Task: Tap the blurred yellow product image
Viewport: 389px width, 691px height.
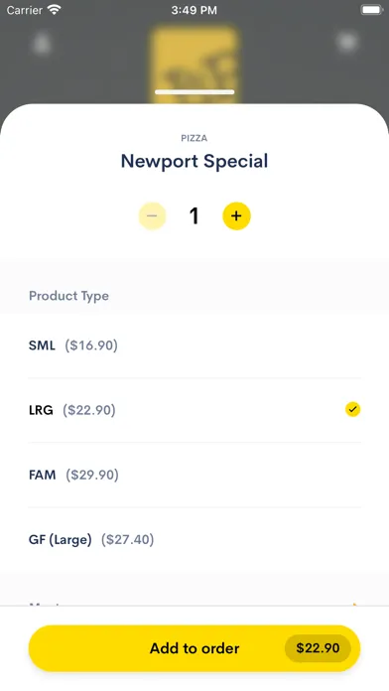Action: coord(194,64)
